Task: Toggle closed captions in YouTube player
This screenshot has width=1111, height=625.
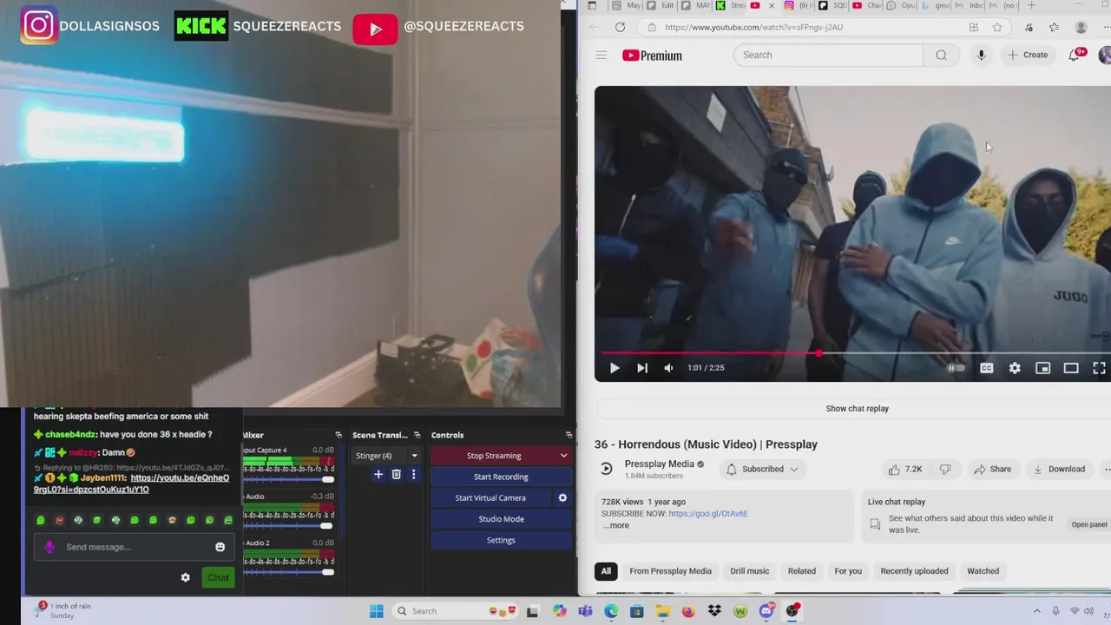Action: coord(986,368)
